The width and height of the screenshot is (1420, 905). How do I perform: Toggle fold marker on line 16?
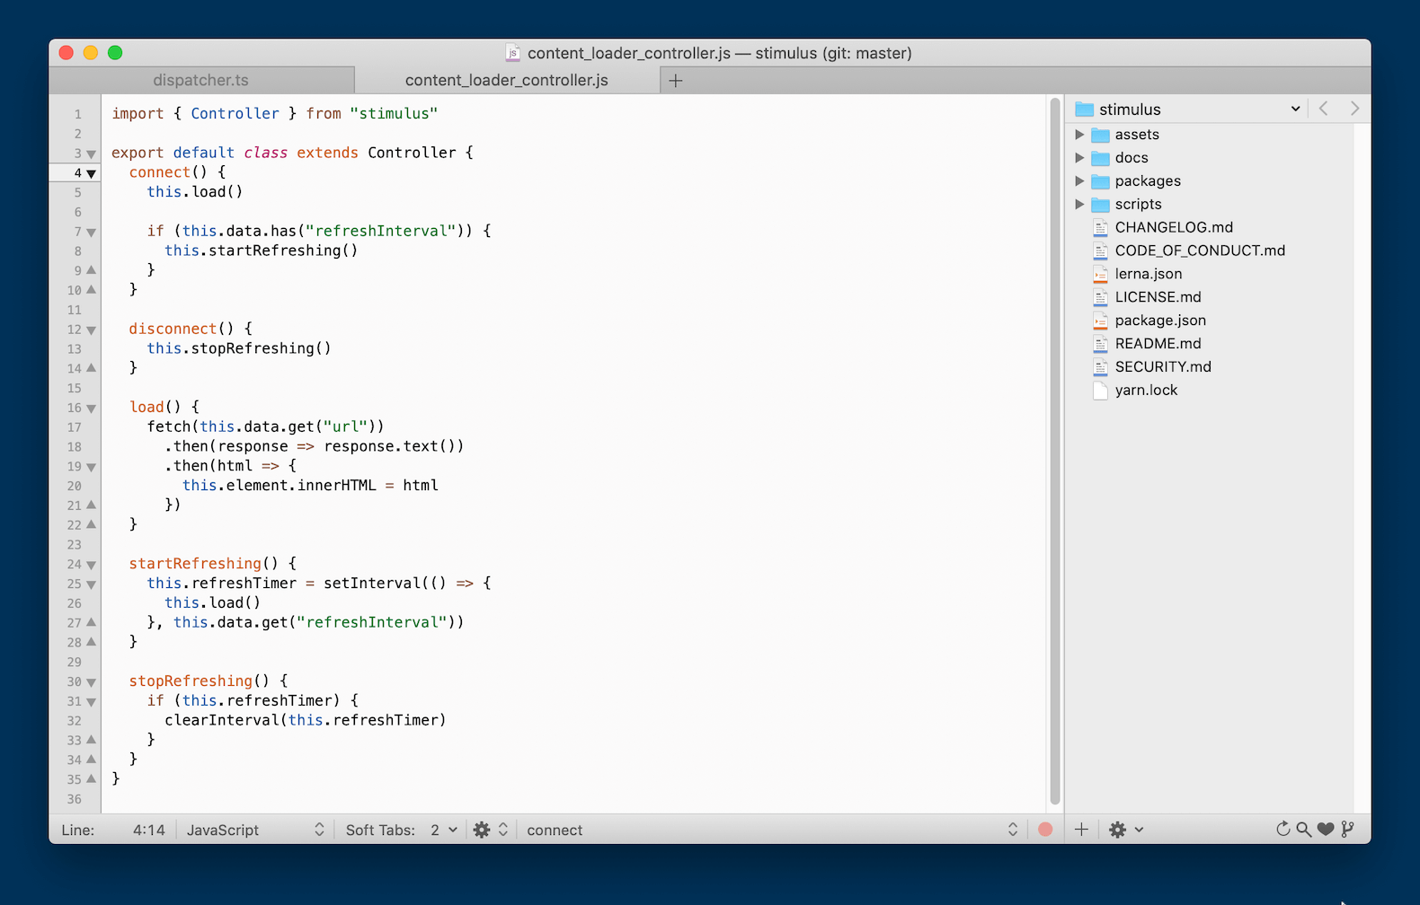pos(91,409)
